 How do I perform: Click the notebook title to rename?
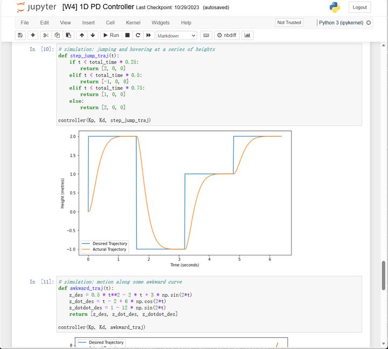(98, 7)
